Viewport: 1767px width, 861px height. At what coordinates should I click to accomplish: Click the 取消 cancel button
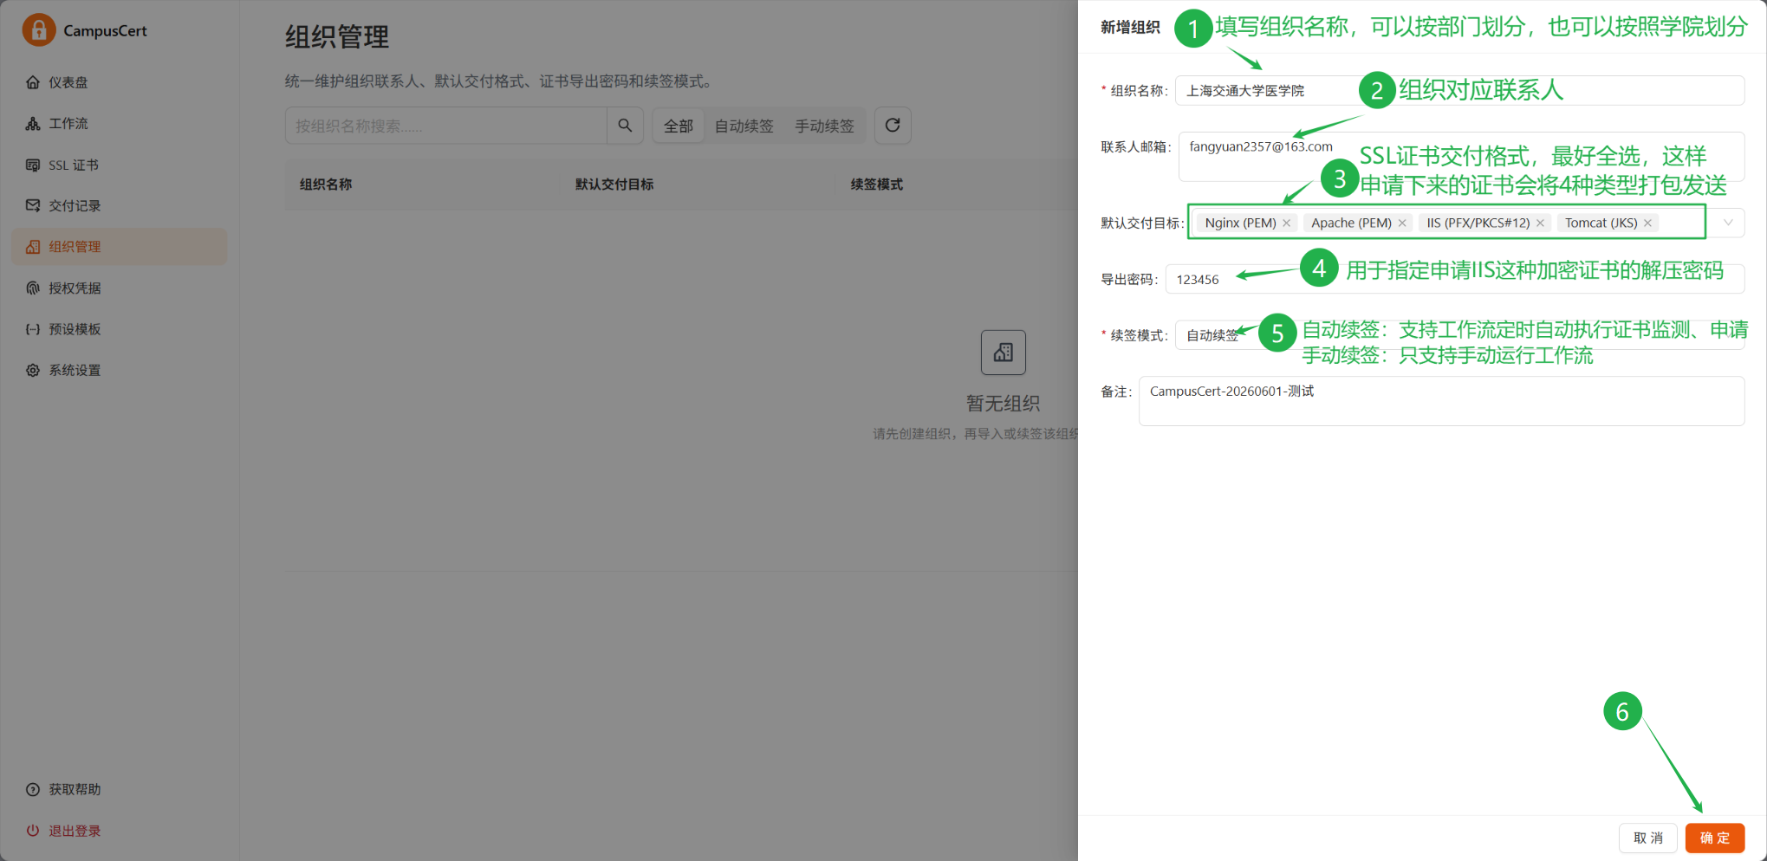1648,838
